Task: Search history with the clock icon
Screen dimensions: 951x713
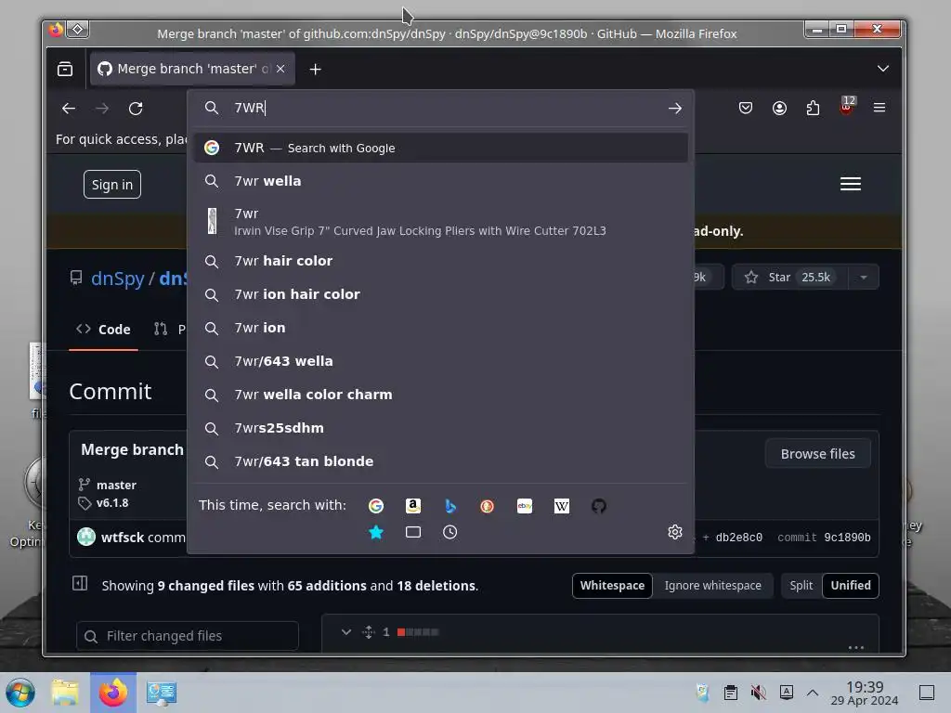Action: (450, 532)
